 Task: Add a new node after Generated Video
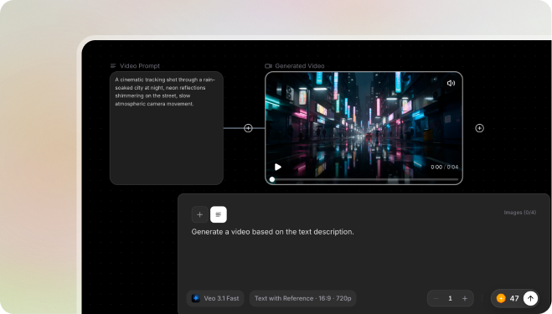tap(479, 128)
